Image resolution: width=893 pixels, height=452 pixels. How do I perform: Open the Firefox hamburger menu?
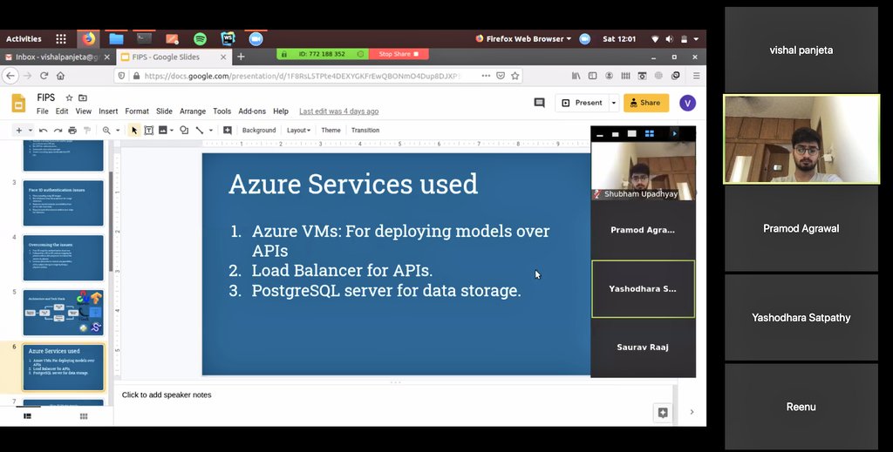[x=696, y=76]
